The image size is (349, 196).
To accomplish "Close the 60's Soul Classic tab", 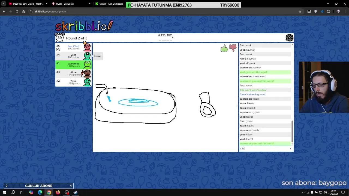I will 46,4.
